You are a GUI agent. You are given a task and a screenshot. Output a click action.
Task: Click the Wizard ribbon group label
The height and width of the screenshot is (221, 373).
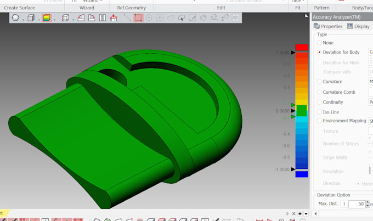[87, 8]
